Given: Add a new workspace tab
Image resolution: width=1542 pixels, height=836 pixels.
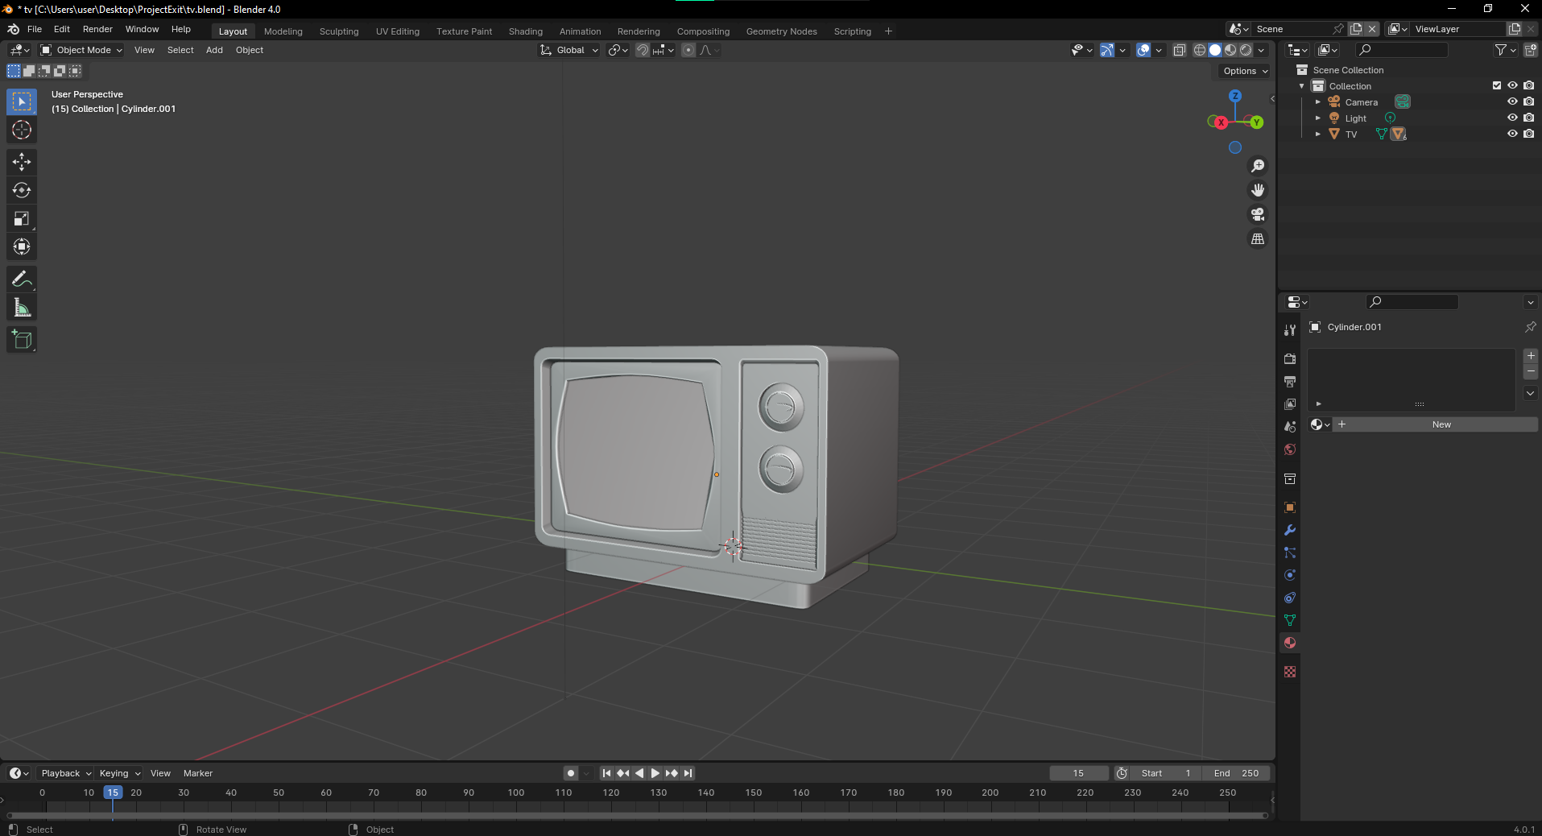Looking at the screenshot, I should (888, 31).
